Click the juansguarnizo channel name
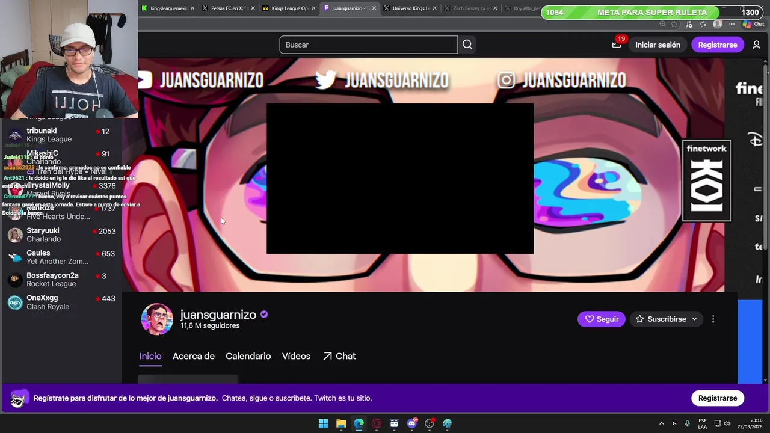The image size is (770, 433). coord(218,315)
